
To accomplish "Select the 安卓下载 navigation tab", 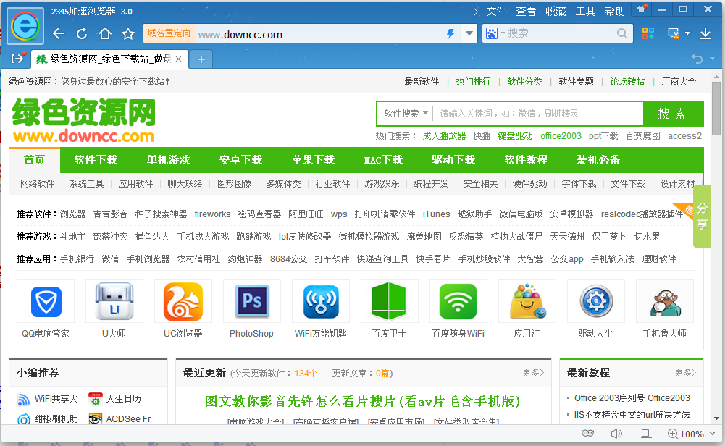I will click(x=240, y=159).
